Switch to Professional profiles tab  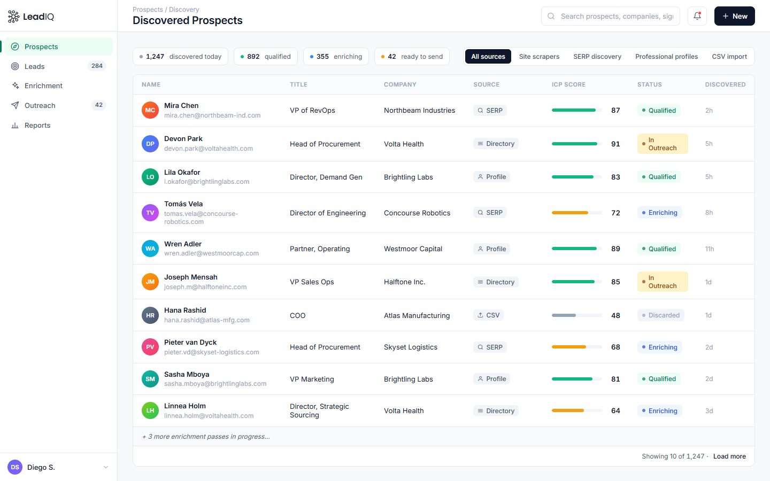pyautogui.click(x=666, y=57)
